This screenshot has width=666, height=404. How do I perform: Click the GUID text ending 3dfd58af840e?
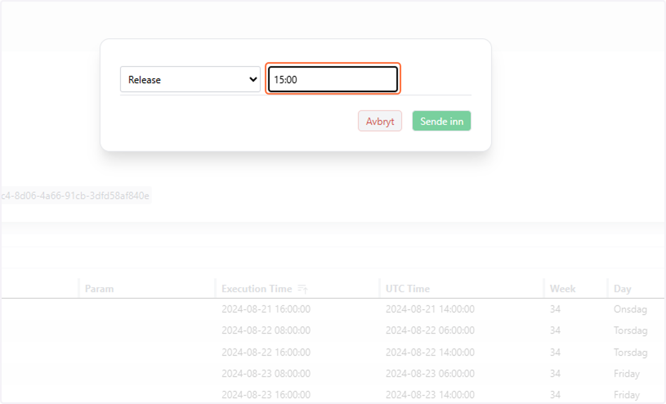[75, 196]
